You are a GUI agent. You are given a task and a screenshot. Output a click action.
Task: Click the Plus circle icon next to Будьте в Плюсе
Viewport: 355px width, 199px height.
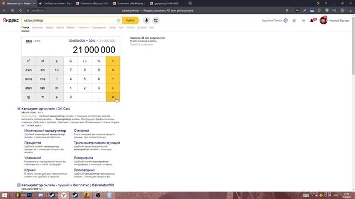(x=286, y=20)
